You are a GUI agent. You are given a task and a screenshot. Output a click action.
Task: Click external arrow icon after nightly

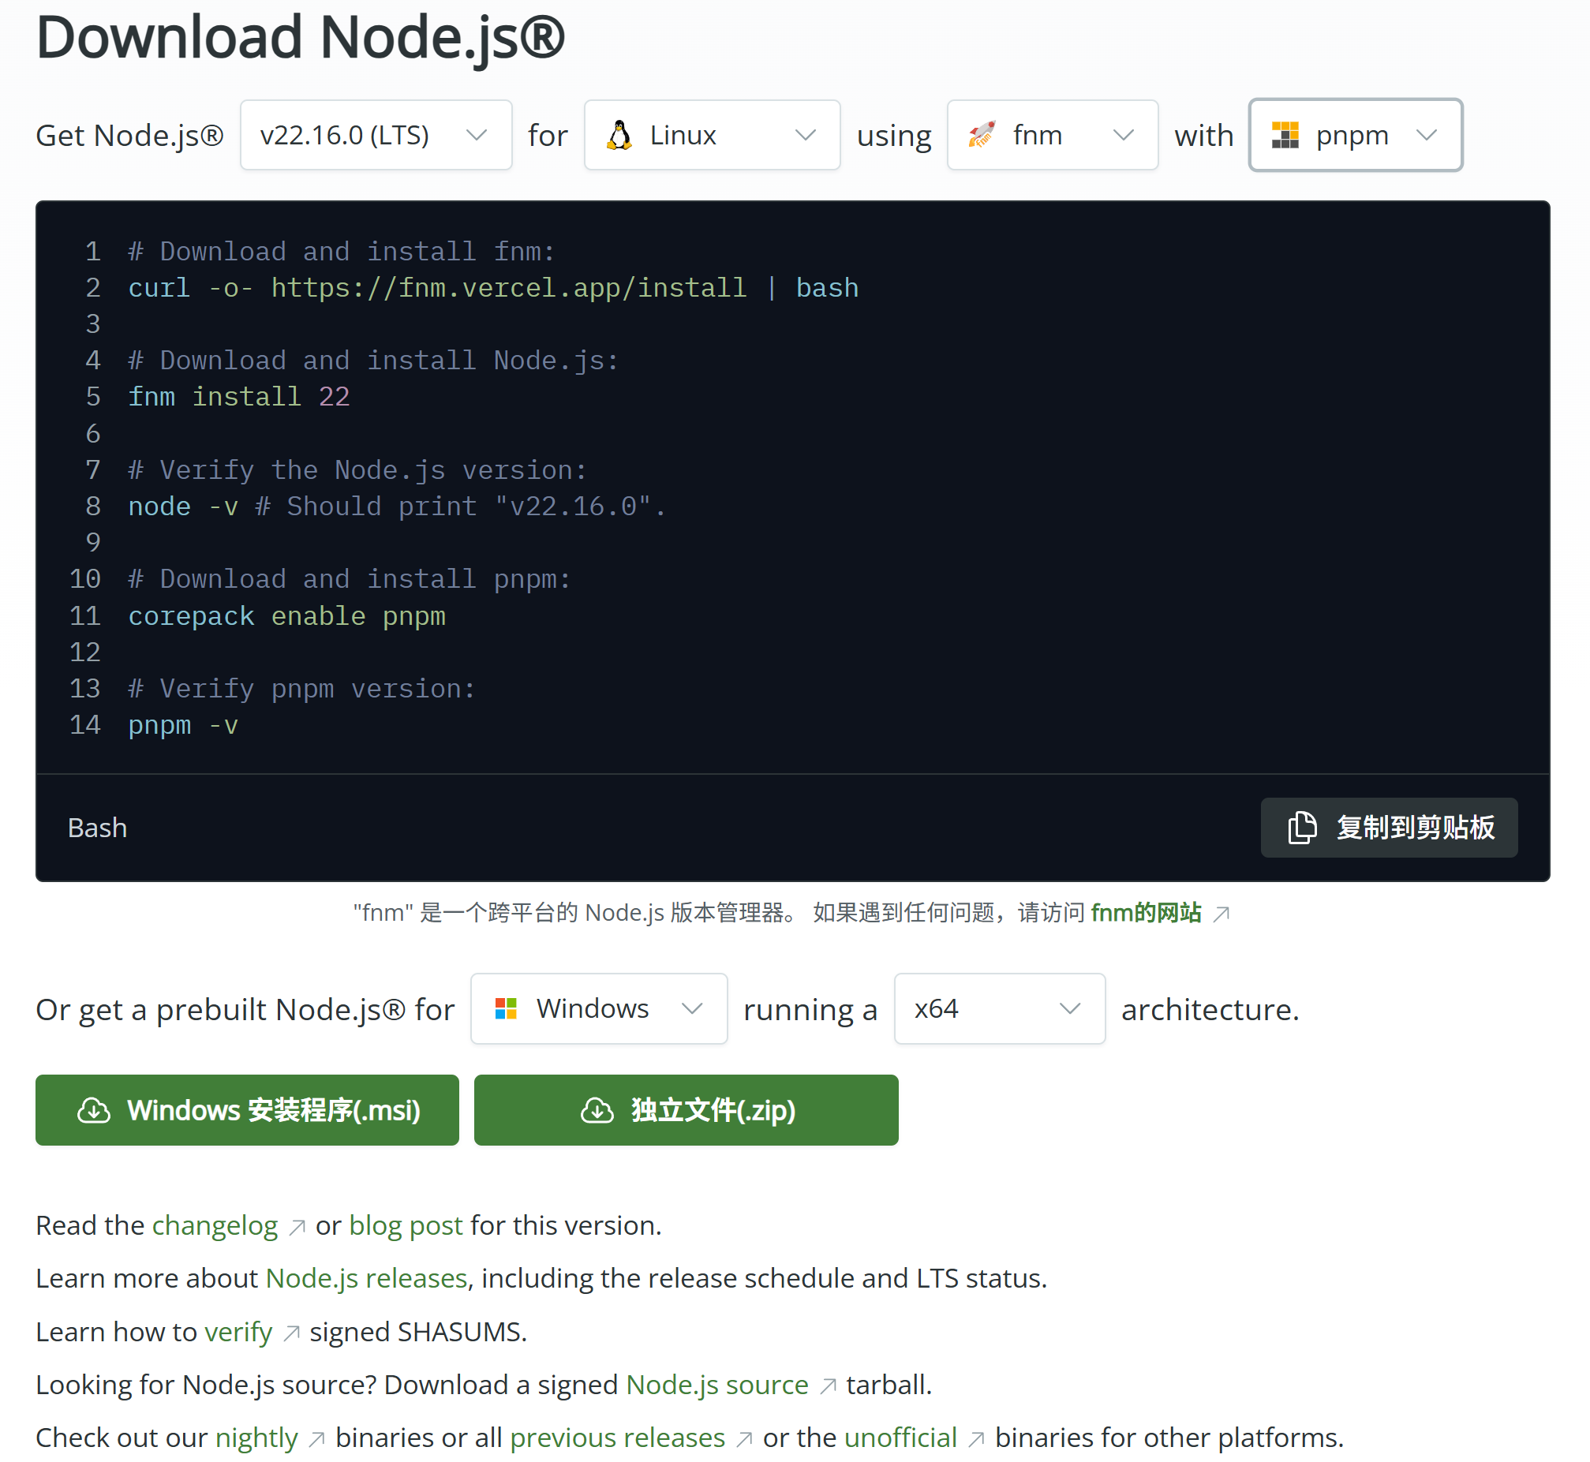pyautogui.click(x=316, y=1439)
